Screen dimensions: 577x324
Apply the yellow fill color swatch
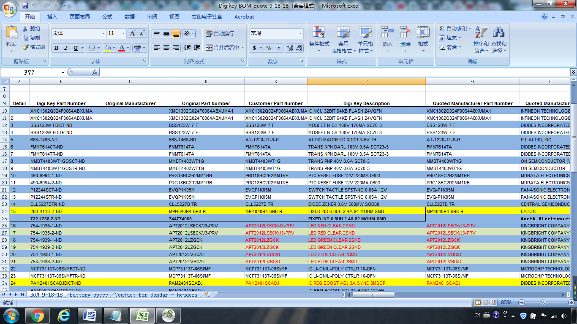(x=108, y=48)
